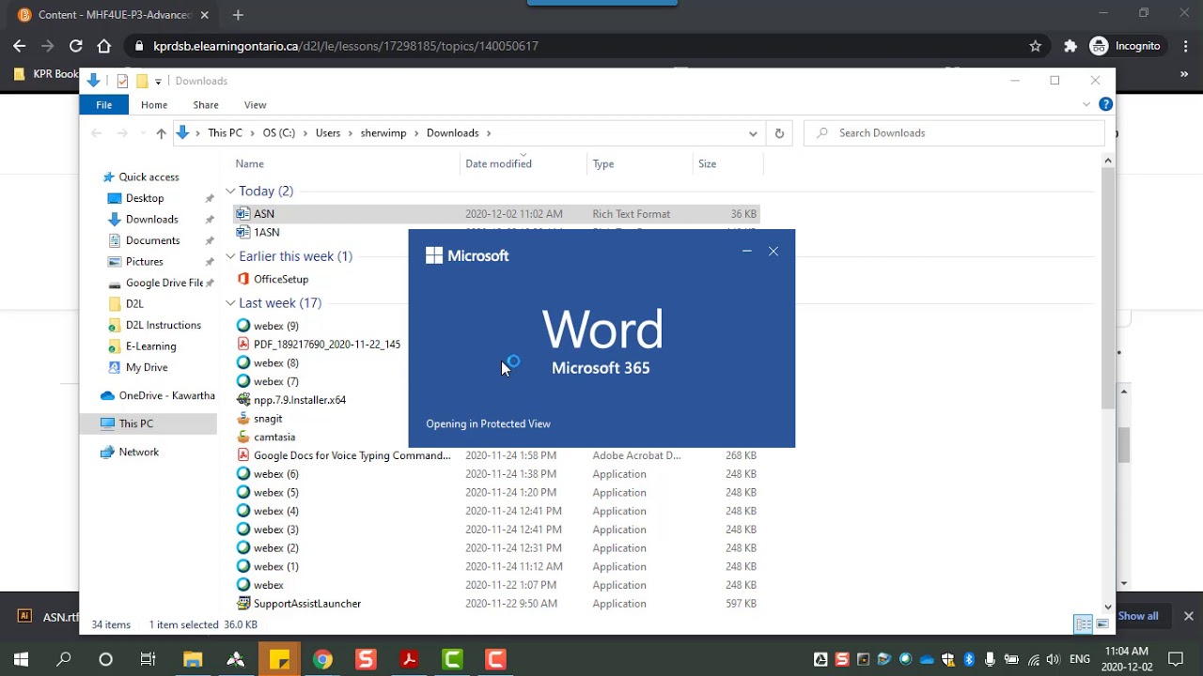Reload the Chrome page
This screenshot has width=1203, height=676.
pos(75,46)
